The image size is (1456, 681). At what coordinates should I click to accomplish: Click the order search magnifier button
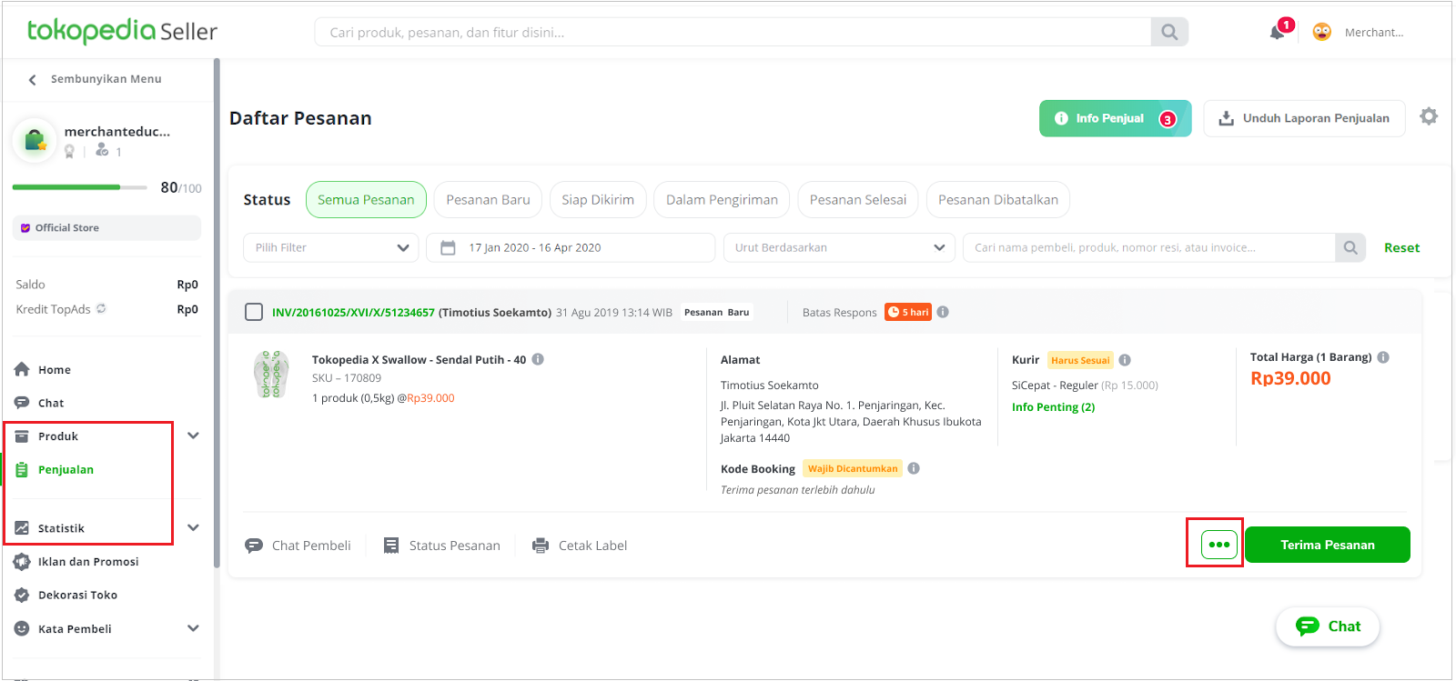point(1350,247)
